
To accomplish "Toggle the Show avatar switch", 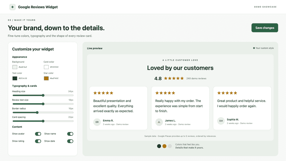I will click(x=38, y=134).
